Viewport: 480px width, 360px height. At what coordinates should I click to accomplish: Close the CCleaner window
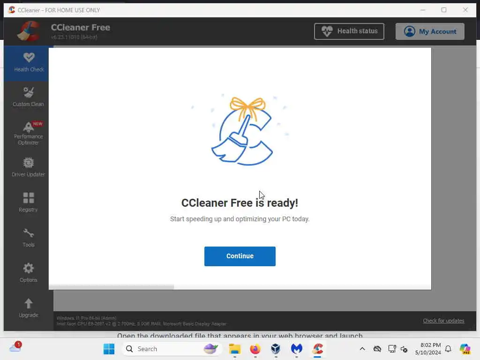465,10
